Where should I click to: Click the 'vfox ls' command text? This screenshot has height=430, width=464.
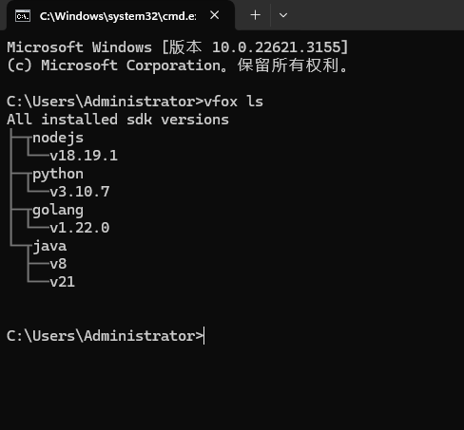tap(234, 102)
